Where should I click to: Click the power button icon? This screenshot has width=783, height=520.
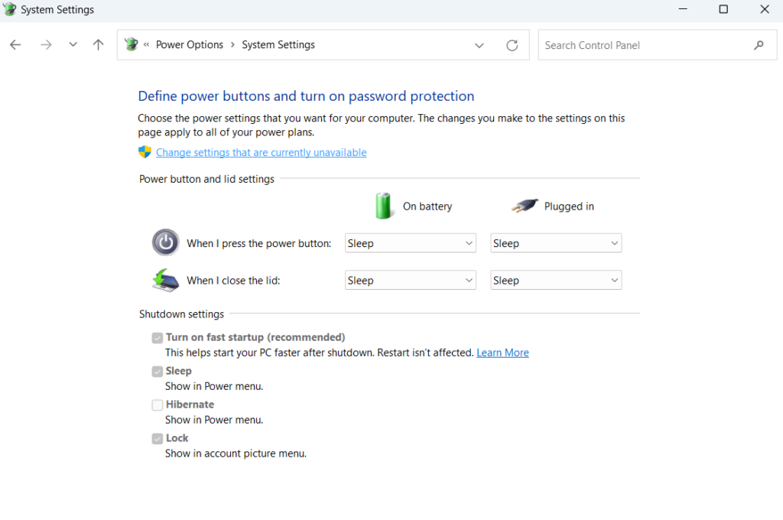(165, 242)
